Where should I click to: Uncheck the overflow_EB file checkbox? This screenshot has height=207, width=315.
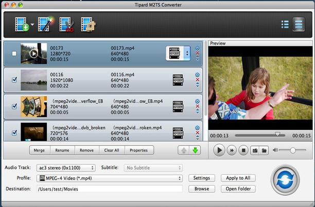click(x=14, y=106)
